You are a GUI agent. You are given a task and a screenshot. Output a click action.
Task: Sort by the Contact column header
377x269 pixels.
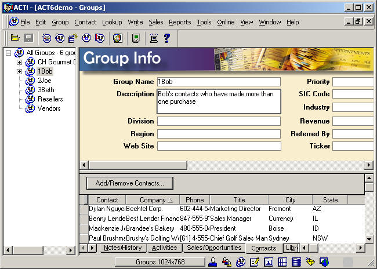tap(107, 200)
